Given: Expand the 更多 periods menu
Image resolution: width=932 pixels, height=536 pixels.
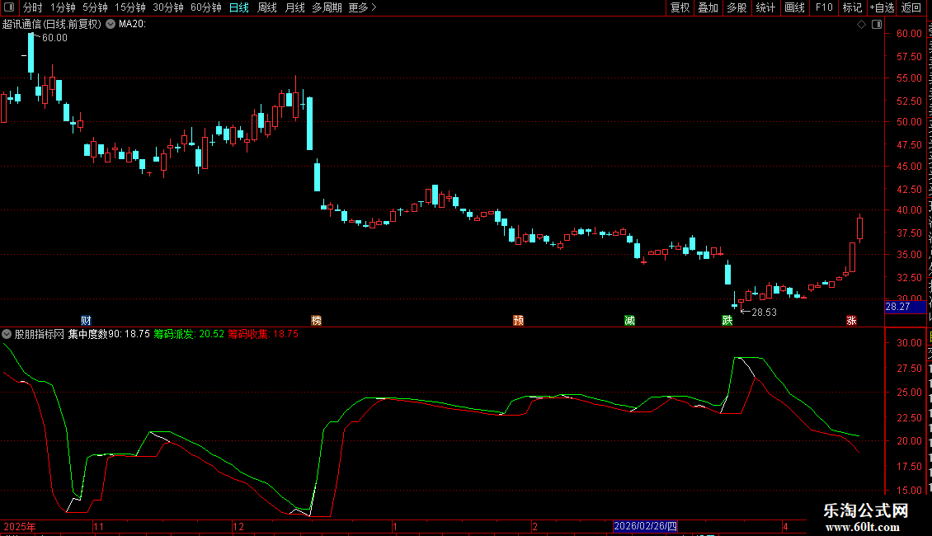Looking at the screenshot, I should pos(362,7).
